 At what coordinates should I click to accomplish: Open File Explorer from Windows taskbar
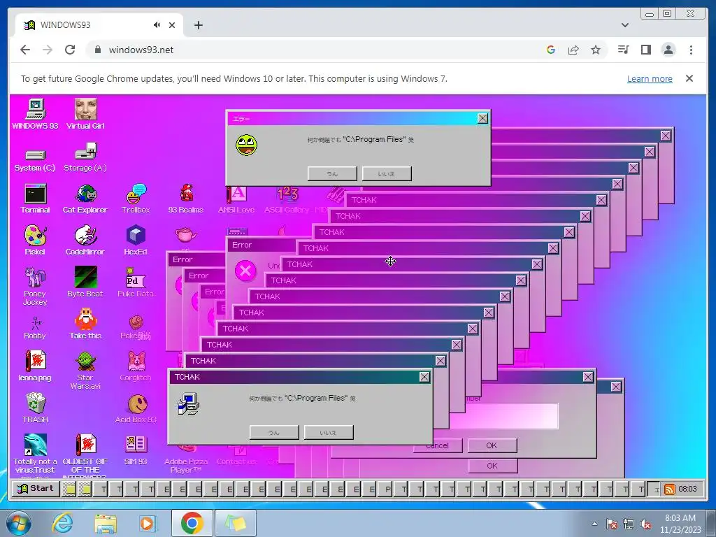pos(105,523)
